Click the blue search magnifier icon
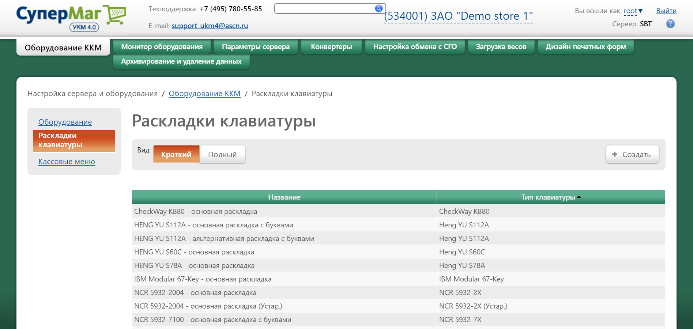693x329 pixels. pyautogui.click(x=378, y=8)
